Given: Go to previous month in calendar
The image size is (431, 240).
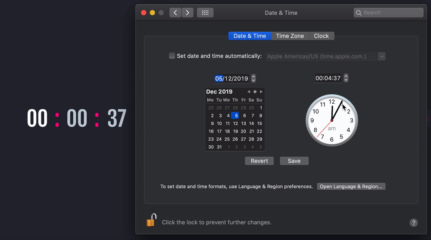Looking at the screenshot, I should pyautogui.click(x=249, y=92).
